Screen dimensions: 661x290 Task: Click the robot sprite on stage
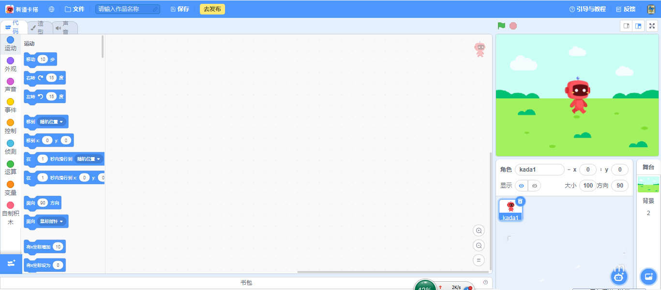(x=577, y=96)
